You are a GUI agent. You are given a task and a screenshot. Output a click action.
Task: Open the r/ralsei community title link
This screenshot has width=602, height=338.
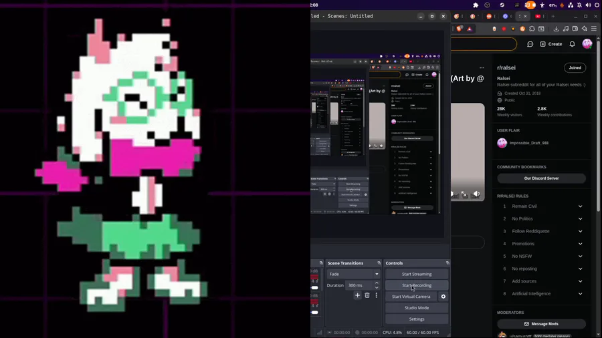[506, 68]
